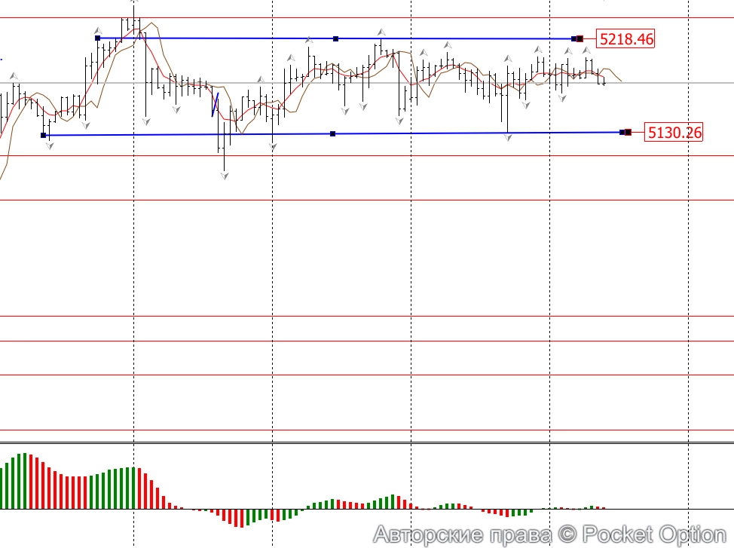Screen dimensions: 734x548
Task: Click the short diagonal blue line segment
Action: [x=215, y=105]
